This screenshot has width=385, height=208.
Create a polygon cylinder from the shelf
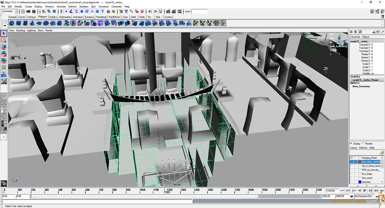pos(26,23)
